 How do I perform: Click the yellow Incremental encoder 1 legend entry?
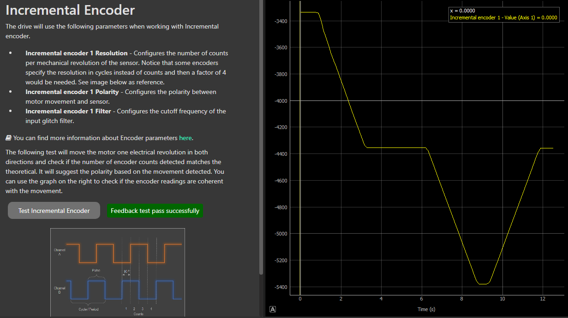(503, 18)
